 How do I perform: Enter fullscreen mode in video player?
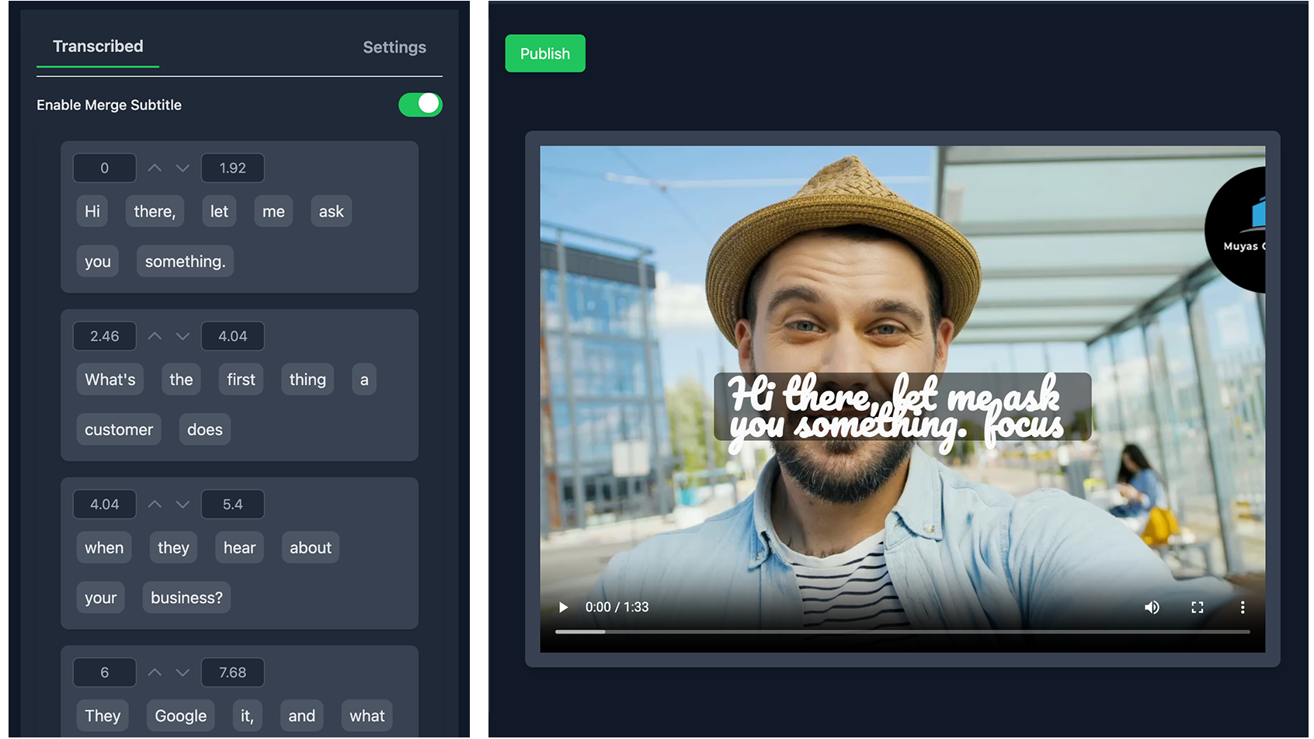[1198, 607]
